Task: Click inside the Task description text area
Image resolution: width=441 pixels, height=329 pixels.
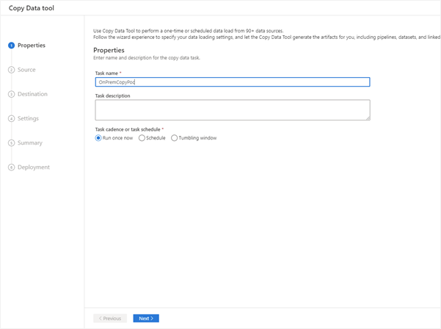Action: 233,110
